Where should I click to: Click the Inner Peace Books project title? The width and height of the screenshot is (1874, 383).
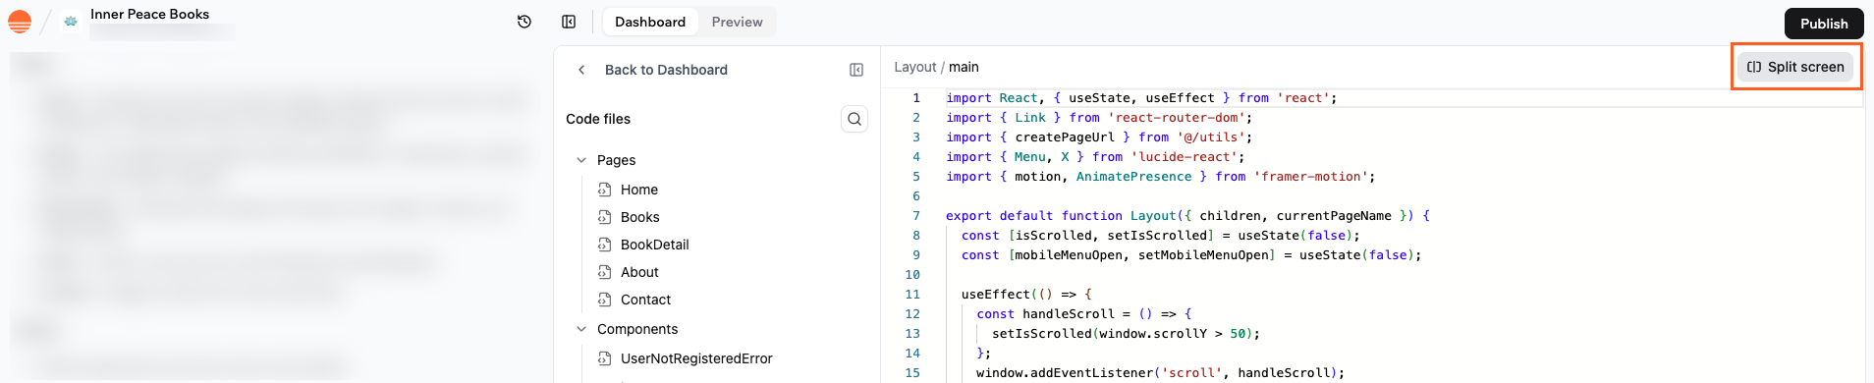[149, 14]
